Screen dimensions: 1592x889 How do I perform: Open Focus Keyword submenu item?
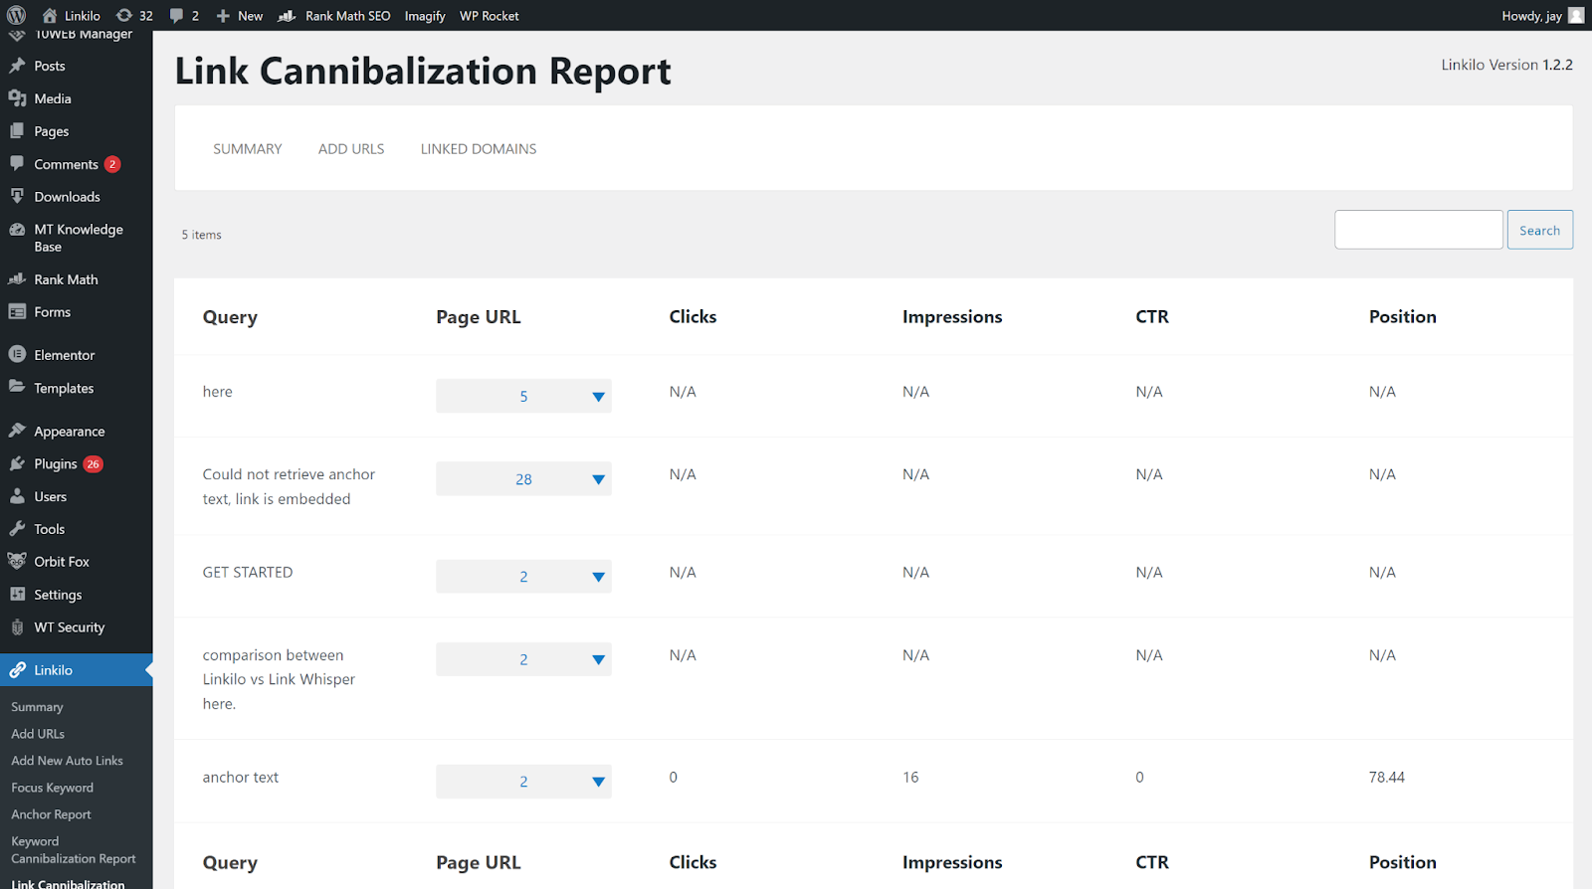(52, 788)
